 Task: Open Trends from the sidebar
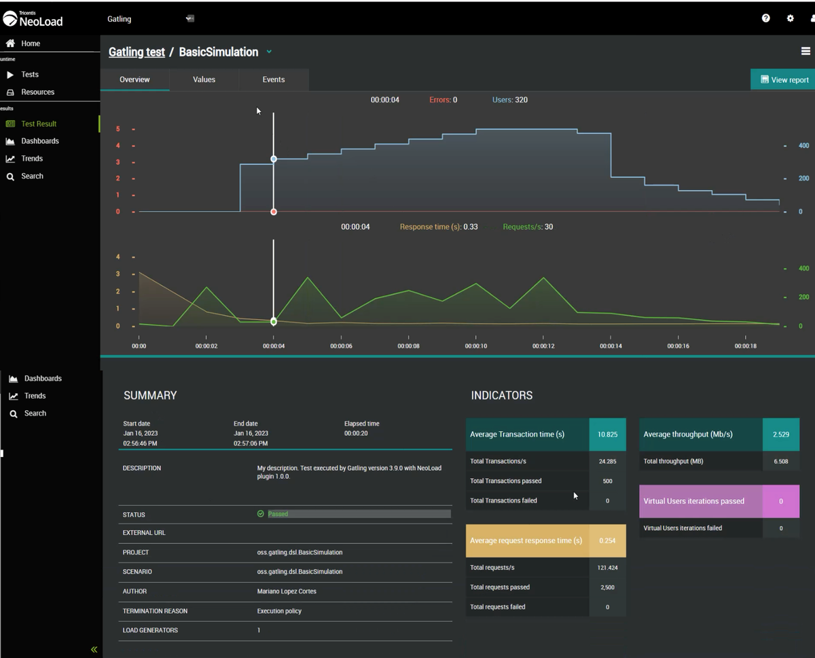pyautogui.click(x=33, y=158)
